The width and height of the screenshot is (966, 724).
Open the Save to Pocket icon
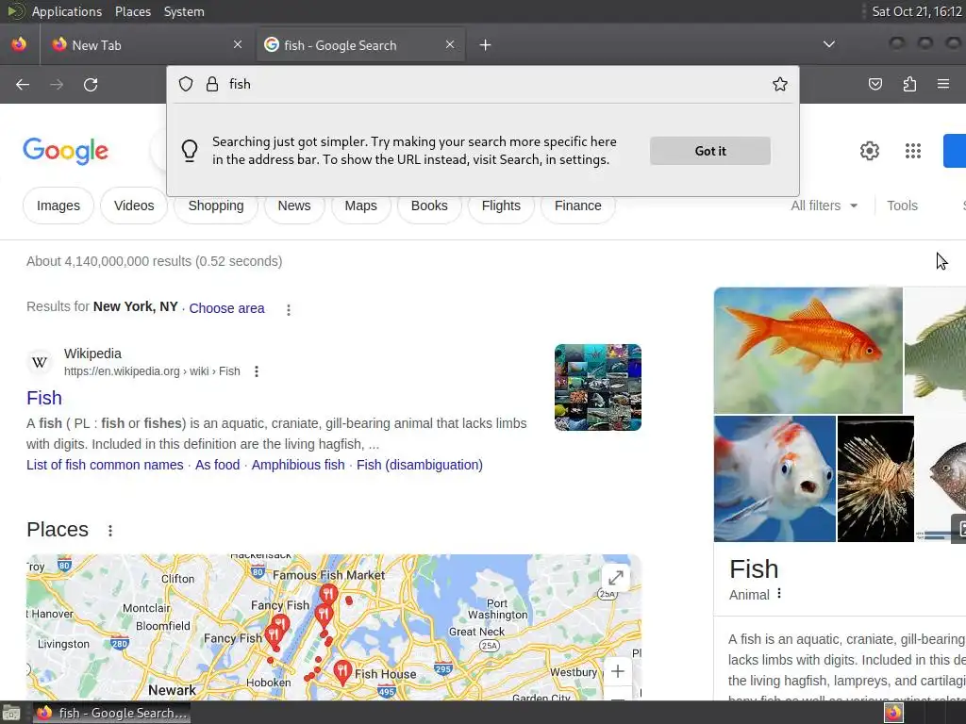874,84
